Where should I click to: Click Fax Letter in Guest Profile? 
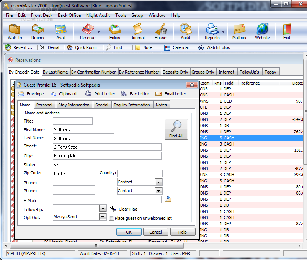pos(135,94)
